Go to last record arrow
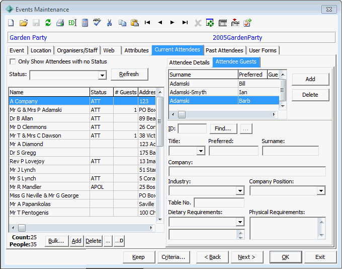The image size is (342, 269). [185, 22]
